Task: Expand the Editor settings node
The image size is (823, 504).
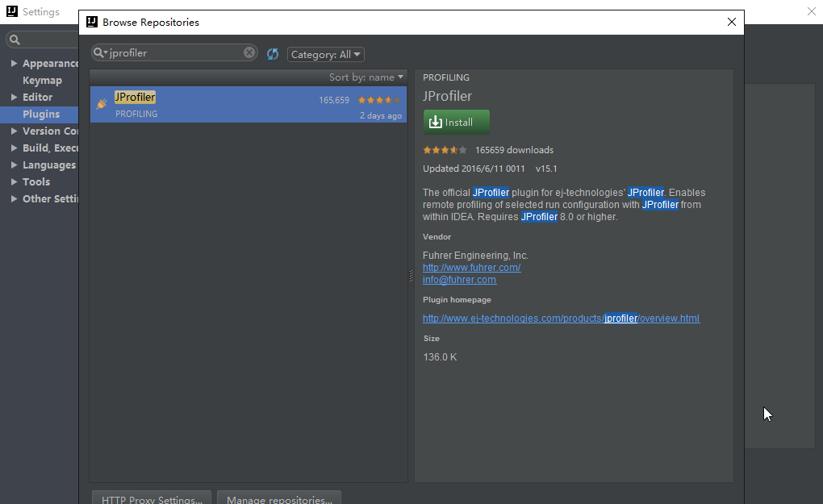Action: 15,97
